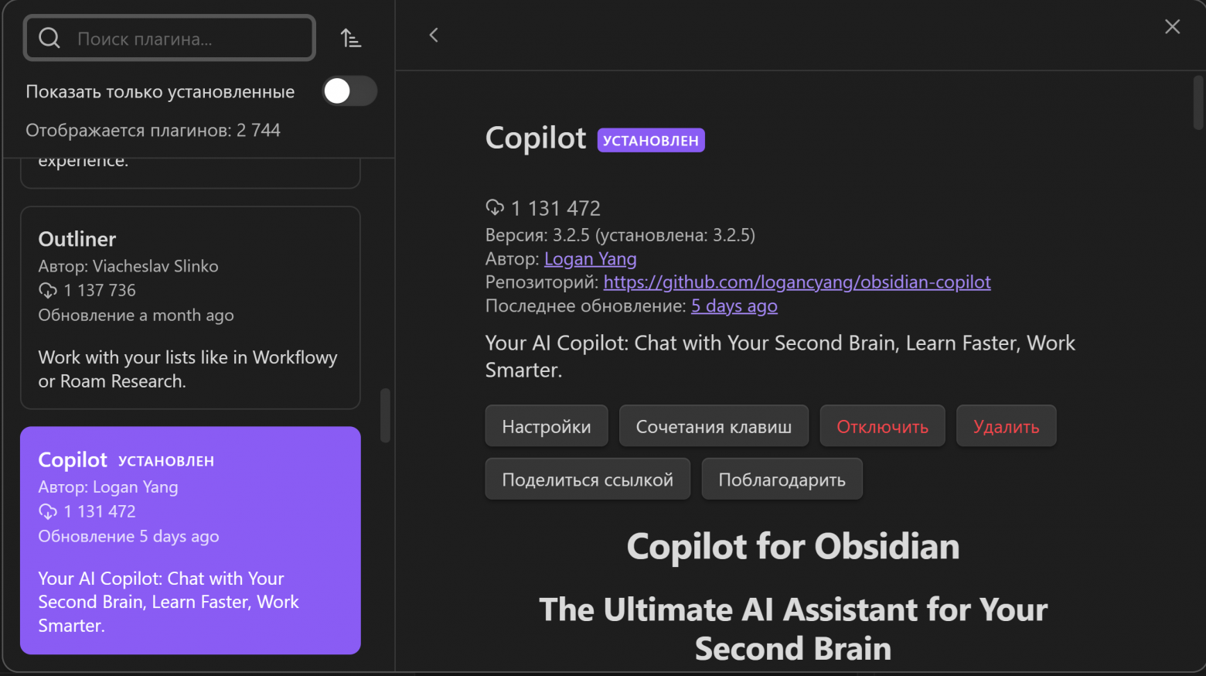Click УСТАНОВЛЕН label on Copilot list card

point(166,461)
